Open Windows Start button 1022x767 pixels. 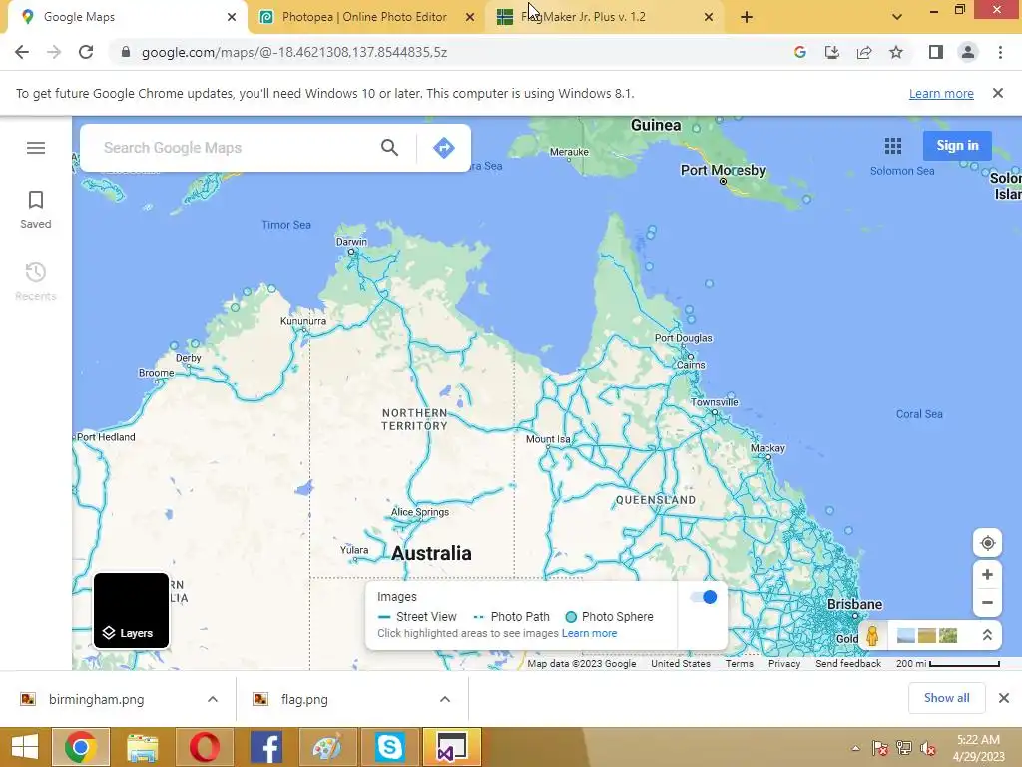coord(25,747)
